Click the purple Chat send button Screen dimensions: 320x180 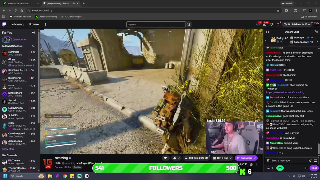point(314,168)
